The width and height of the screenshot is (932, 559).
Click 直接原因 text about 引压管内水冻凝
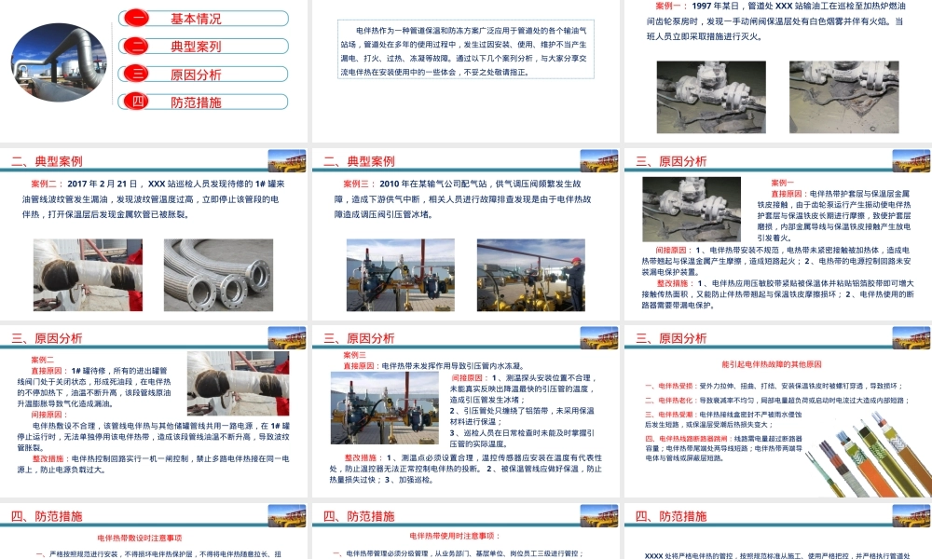[434, 366]
